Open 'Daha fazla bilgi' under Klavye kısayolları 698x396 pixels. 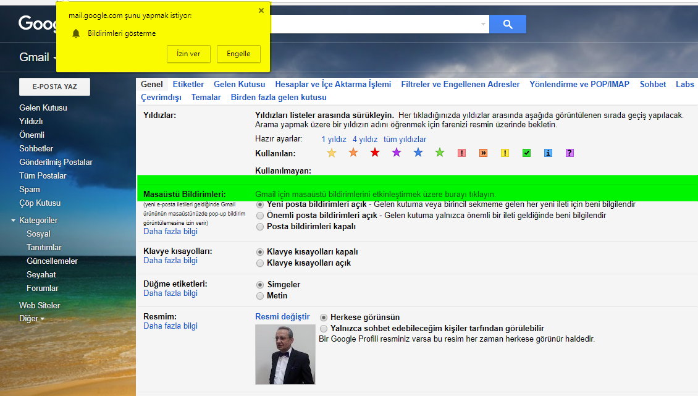tap(170, 260)
